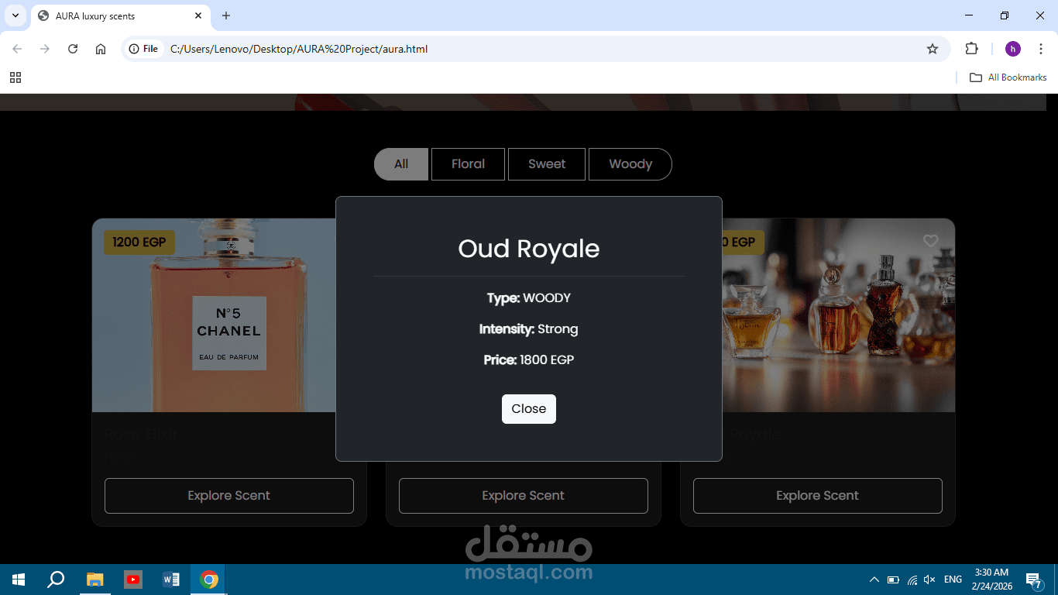Open a new browser tab

(226, 15)
